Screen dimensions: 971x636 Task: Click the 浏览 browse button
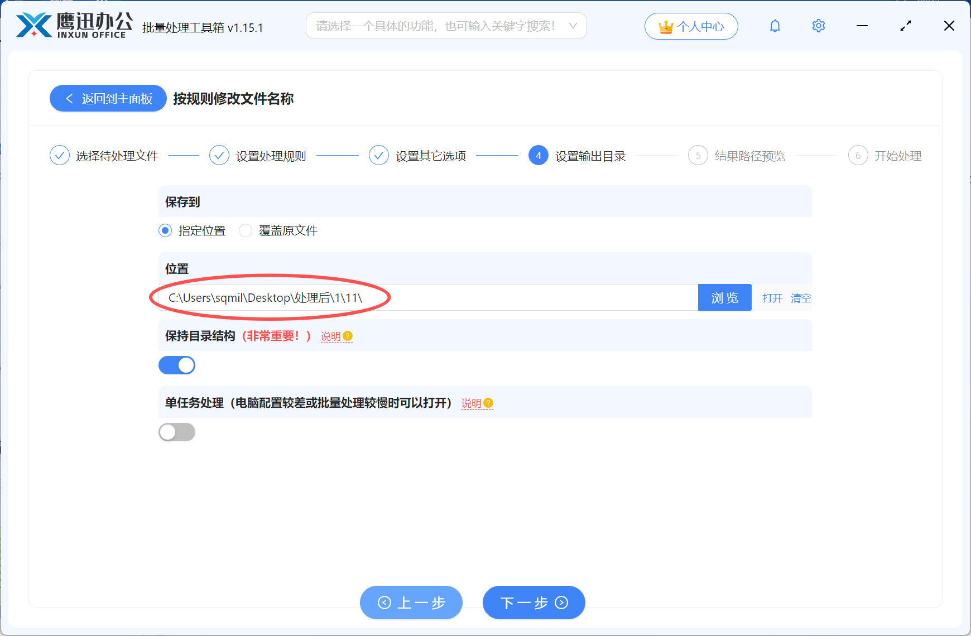coord(725,297)
